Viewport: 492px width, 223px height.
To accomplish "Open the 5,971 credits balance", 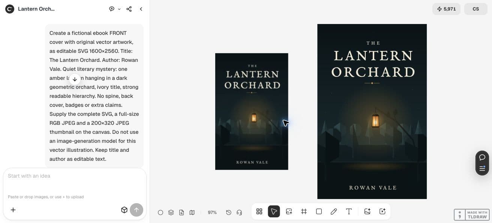I will coord(446,9).
